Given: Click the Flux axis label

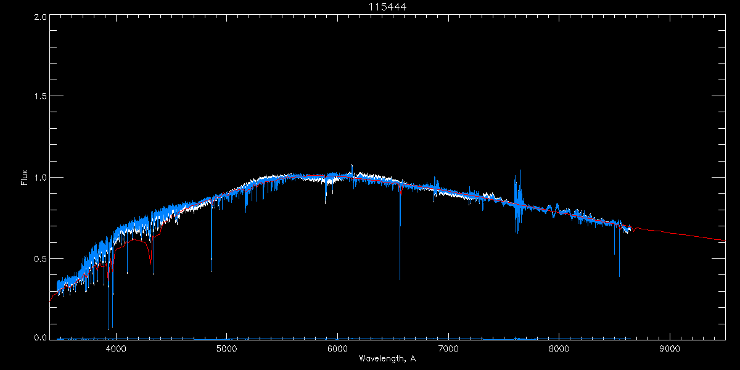Looking at the screenshot, I should 25,178.
